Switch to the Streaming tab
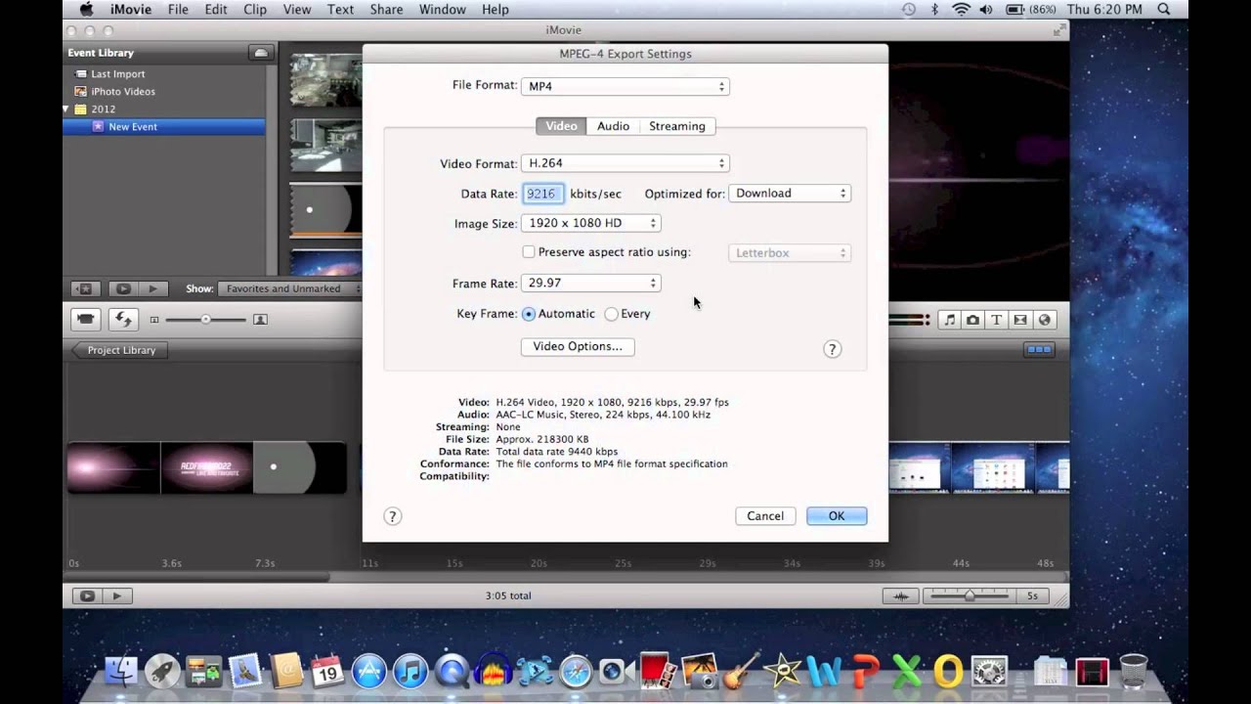The image size is (1251, 704). coord(676,126)
